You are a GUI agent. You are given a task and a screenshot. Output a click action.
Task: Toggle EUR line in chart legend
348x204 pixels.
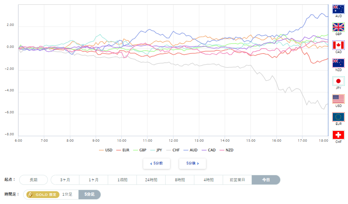[x=123, y=150]
